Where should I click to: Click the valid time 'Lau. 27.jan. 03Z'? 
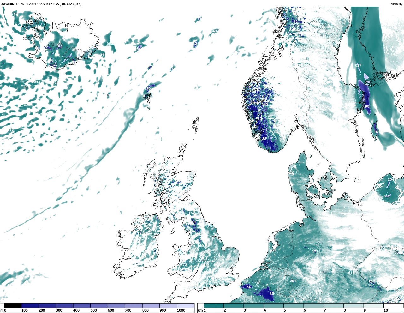pyautogui.click(x=60, y=4)
